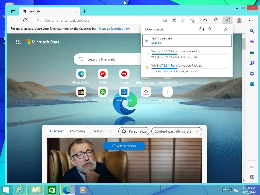This screenshot has width=260, height=195.
Task: Click the page scrollbar down arrow
Action: [x=244, y=181]
